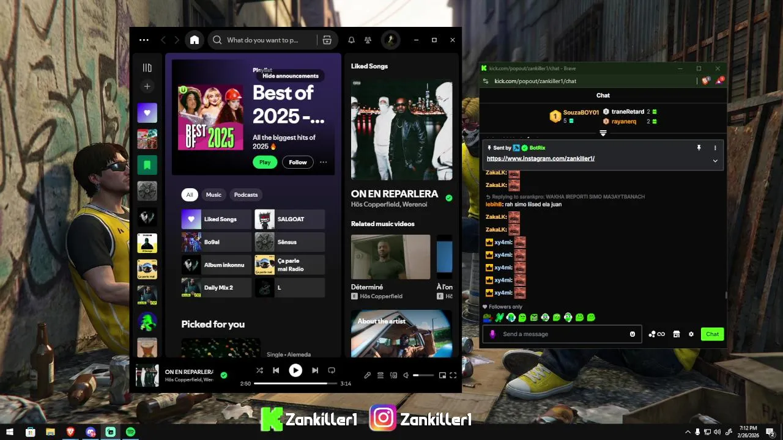The height and width of the screenshot is (440, 783).
Task: Open lyrics microphone icon
Action: 367,375
